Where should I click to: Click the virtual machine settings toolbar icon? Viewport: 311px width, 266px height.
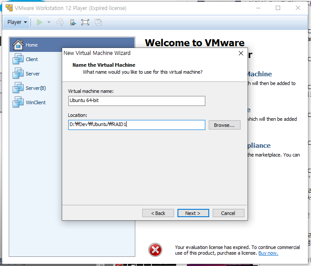73,22
